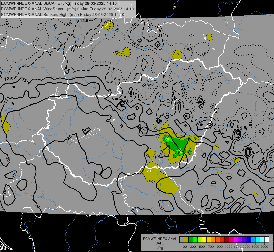Click the legend value 3000

point(256,247)
